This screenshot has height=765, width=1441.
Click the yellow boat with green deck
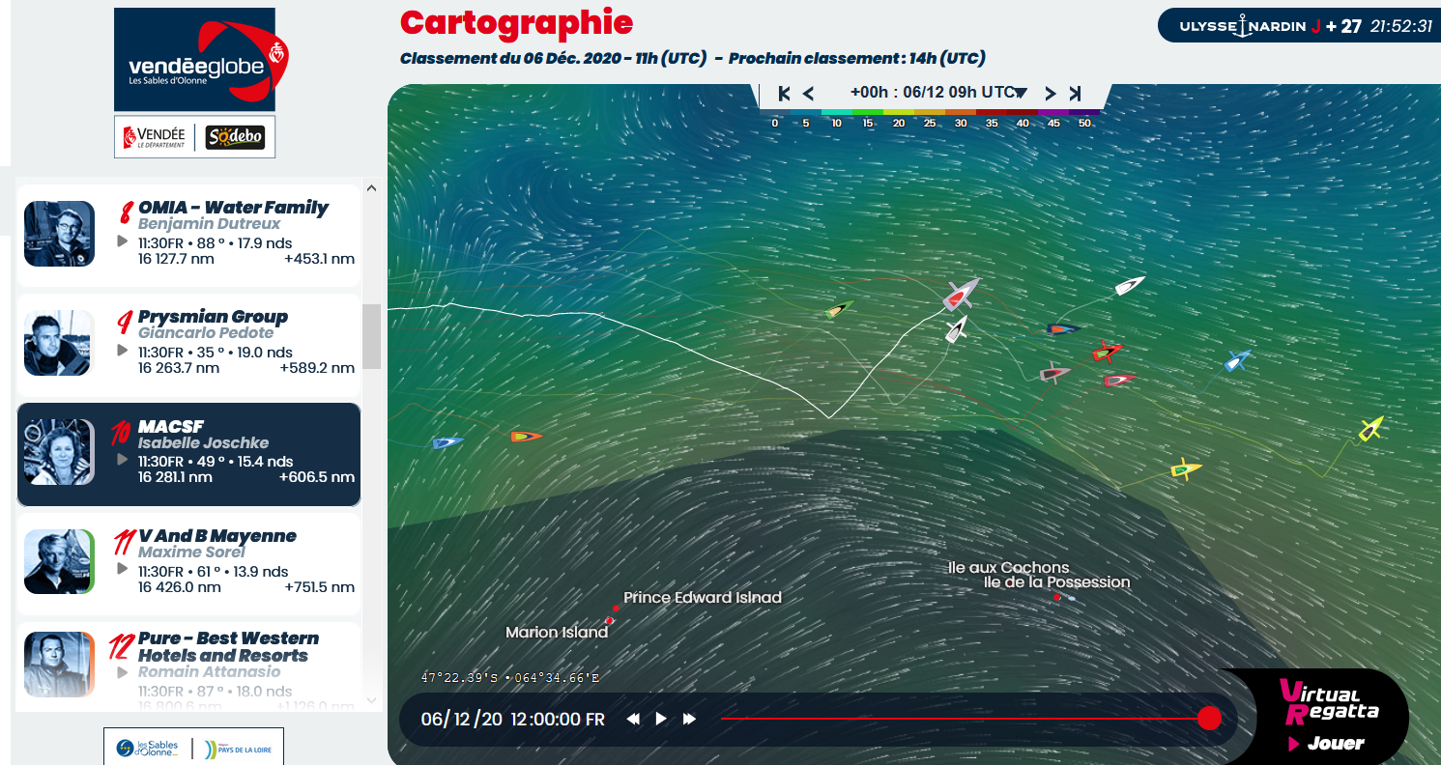(1186, 469)
